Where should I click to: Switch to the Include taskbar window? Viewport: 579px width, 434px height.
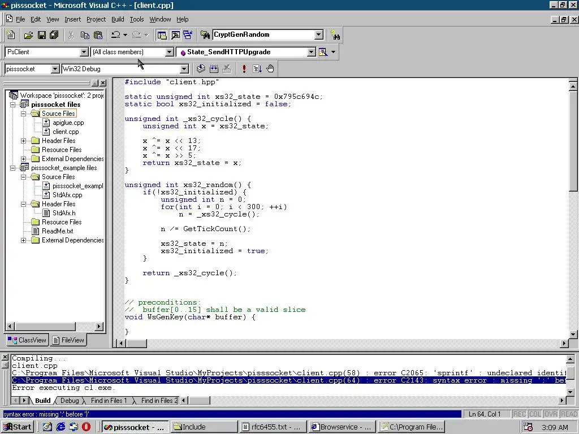click(x=204, y=427)
